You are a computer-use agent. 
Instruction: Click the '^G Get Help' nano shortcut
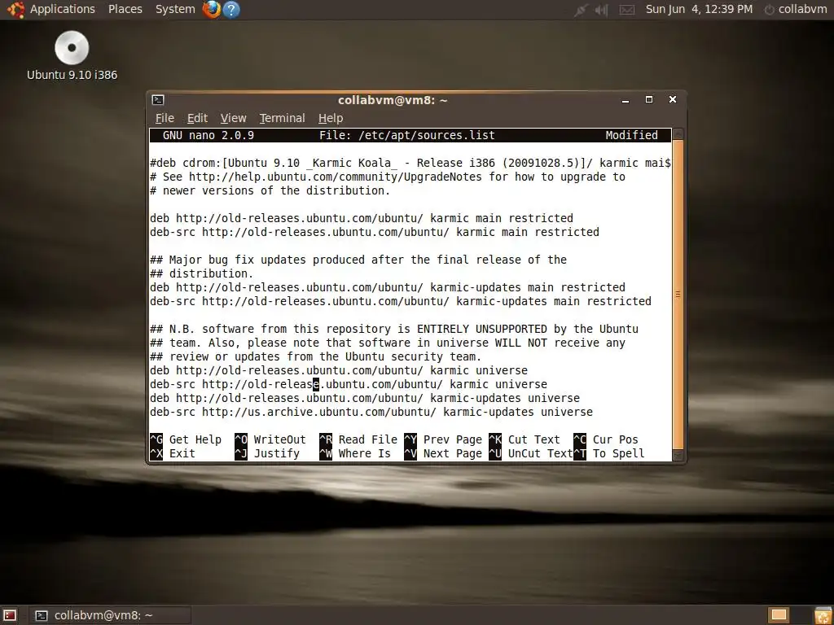[186, 439]
